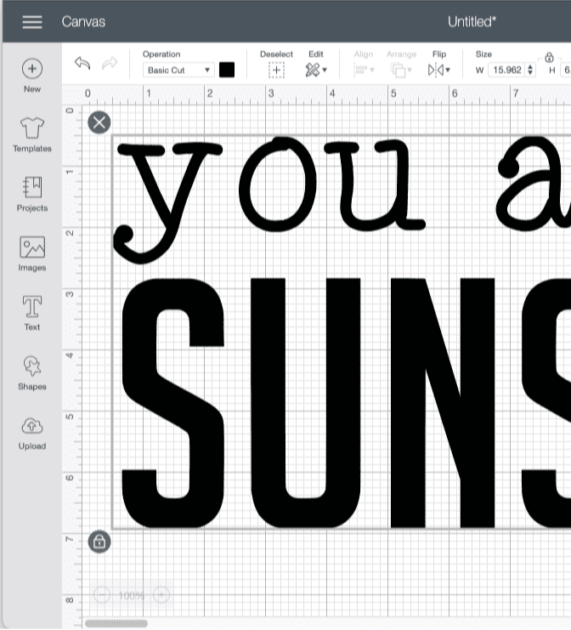
Task: Open the hamburger main menu
Action: click(32, 21)
